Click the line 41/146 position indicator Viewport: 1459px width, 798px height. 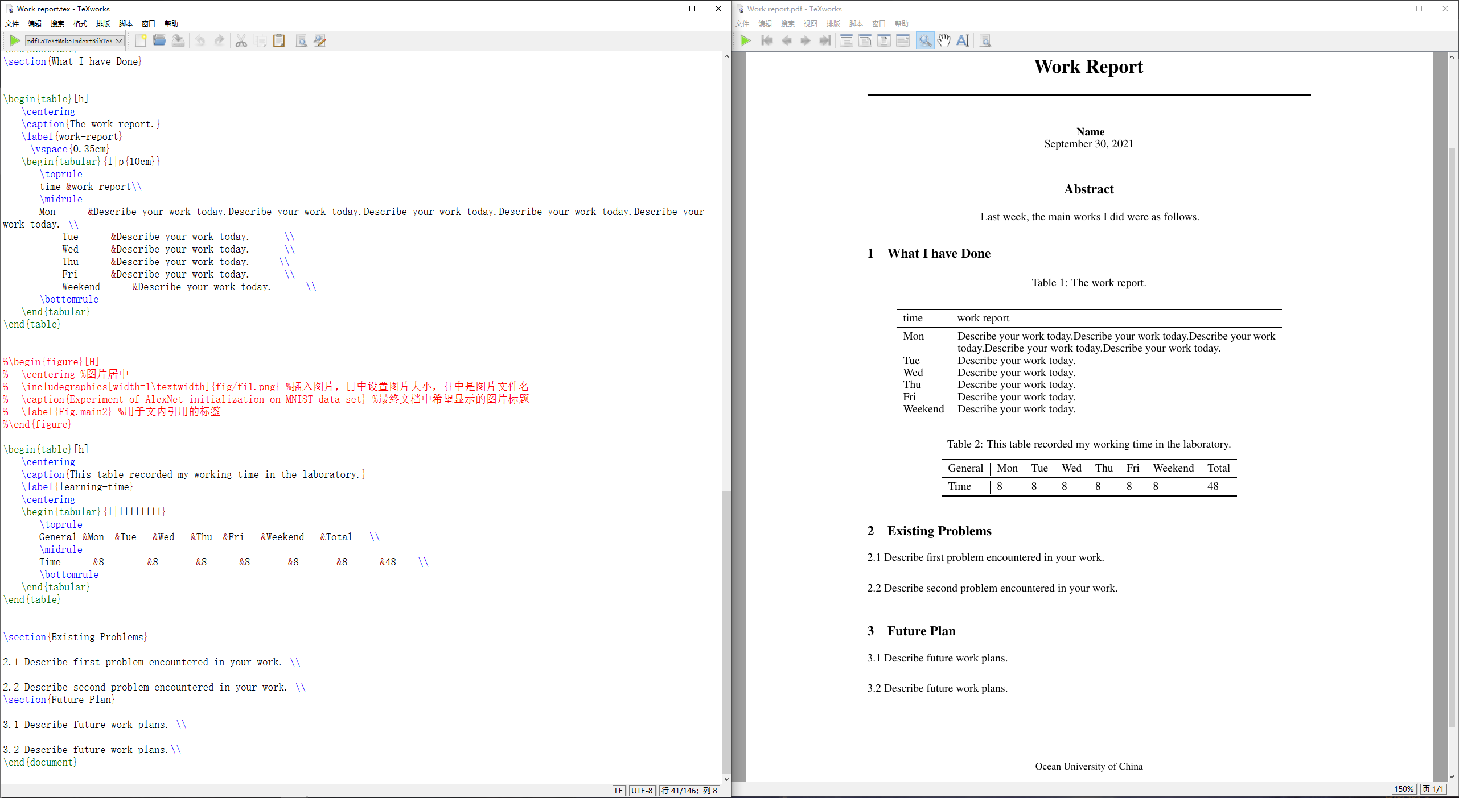point(689,791)
